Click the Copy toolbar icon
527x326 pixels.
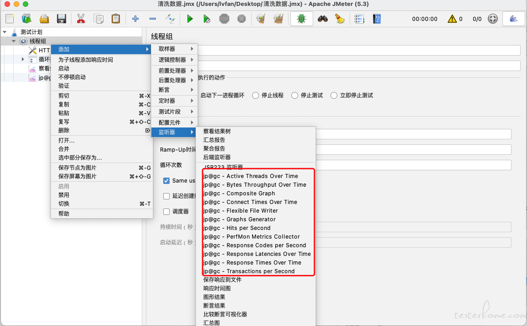point(98,19)
